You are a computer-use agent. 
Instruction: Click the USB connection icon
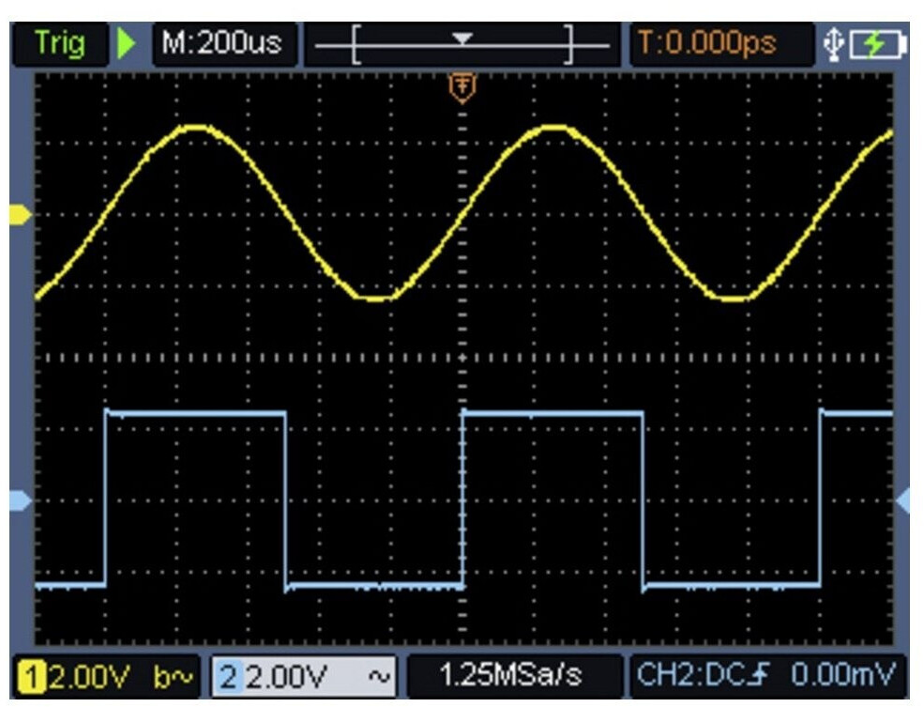pos(834,45)
